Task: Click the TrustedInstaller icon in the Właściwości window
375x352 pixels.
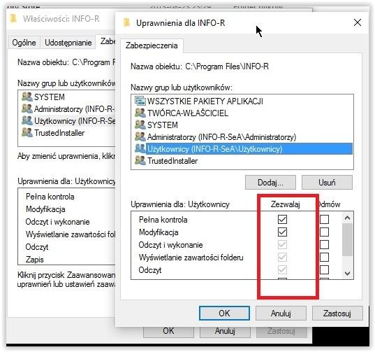Action: [27, 132]
